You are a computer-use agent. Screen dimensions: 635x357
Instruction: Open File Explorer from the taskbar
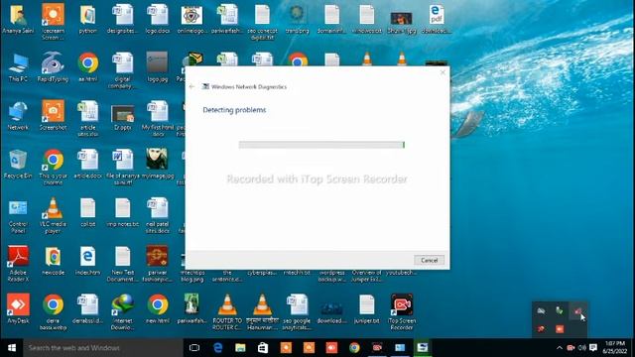point(240,348)
